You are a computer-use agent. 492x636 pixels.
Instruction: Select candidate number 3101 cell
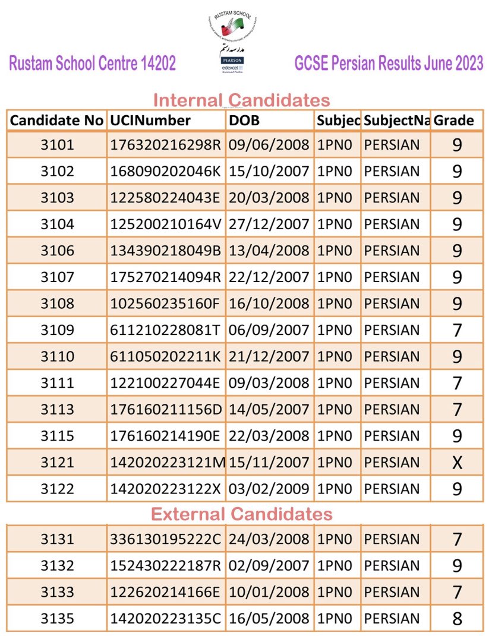[x=57, y=145]
